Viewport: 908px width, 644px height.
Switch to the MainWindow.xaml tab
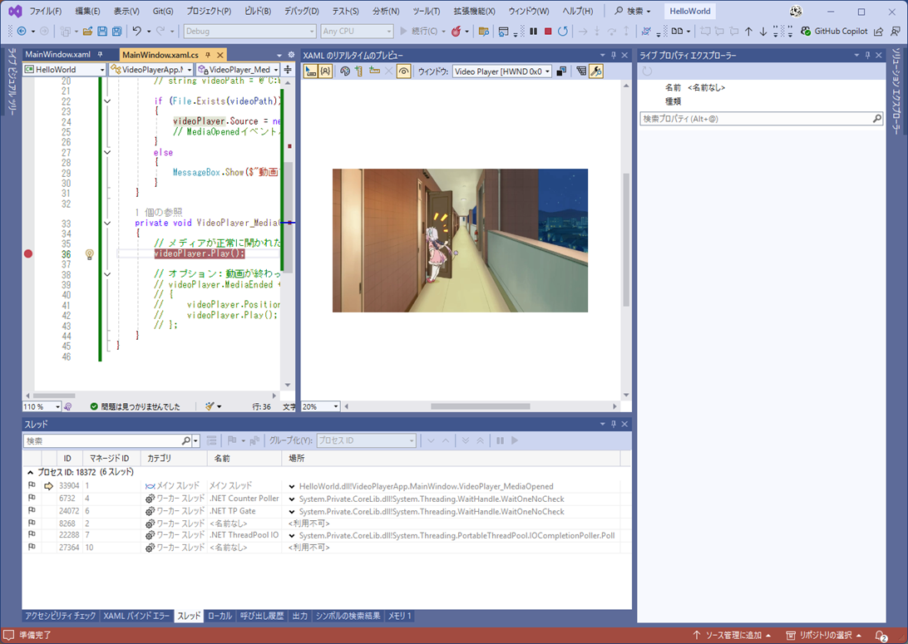tap(57, 55)
